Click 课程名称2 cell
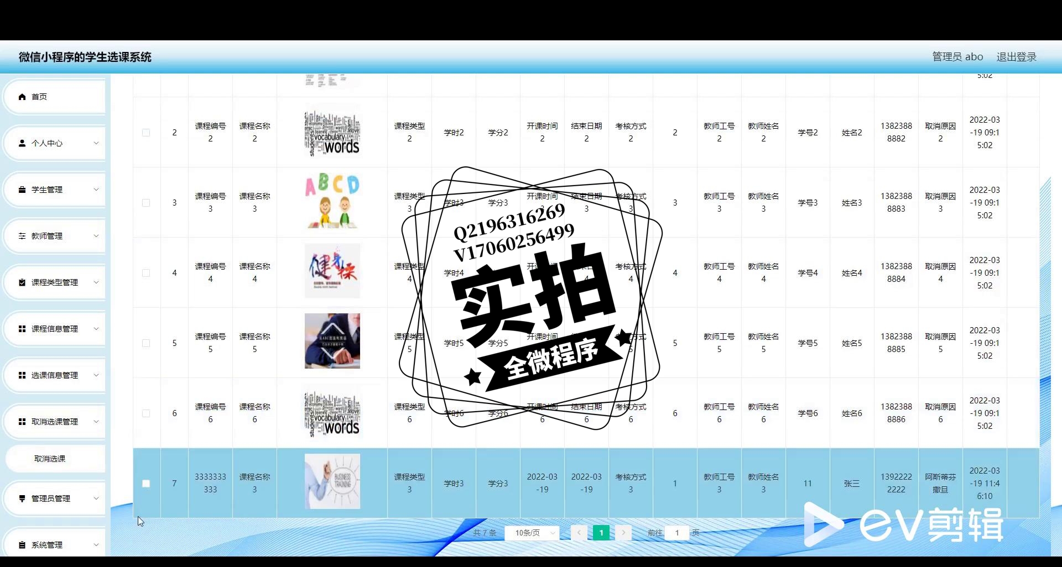The width and height of the screenshot is (1062, 567). (x=254, y=132)
